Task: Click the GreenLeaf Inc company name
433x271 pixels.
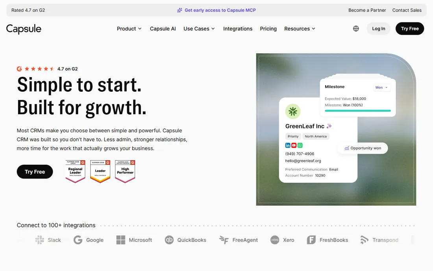Action: pyautogui.click(x=305, y=126)
